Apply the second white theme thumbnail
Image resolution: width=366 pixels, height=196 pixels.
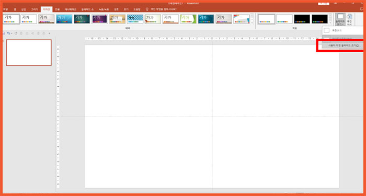pos(29,19)
